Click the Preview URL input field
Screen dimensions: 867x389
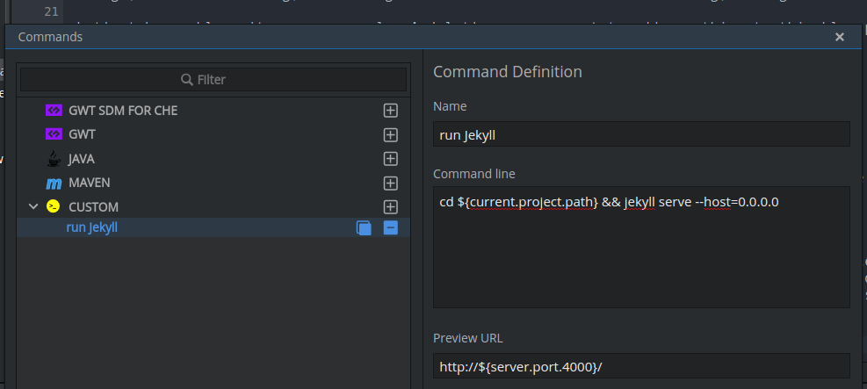pos(641,366)
